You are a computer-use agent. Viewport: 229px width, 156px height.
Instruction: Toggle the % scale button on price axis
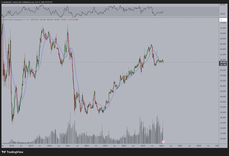click(223, 20)
